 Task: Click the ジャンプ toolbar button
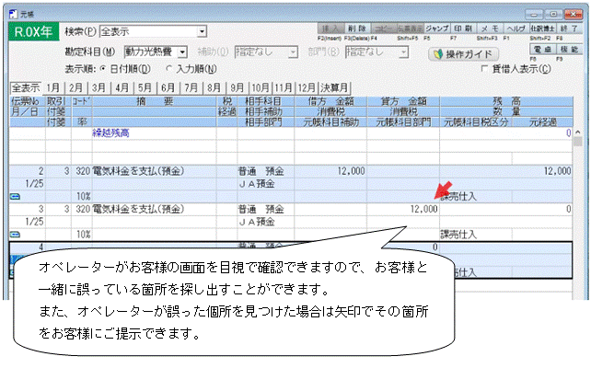tap(437, 29)
